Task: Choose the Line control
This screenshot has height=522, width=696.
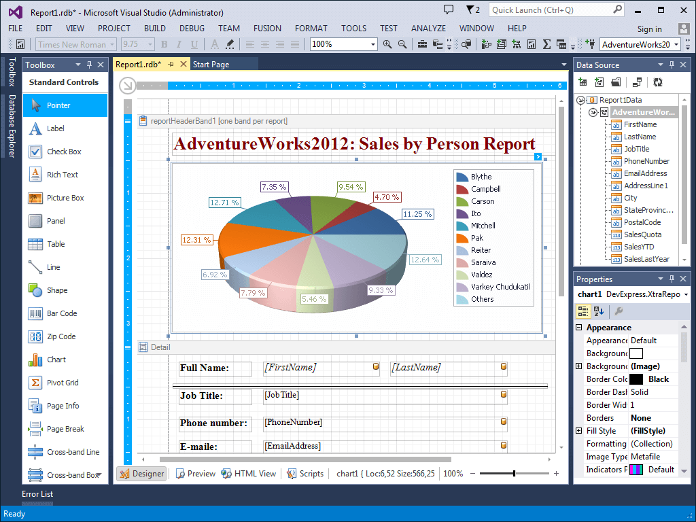Action: click(65, 266)
